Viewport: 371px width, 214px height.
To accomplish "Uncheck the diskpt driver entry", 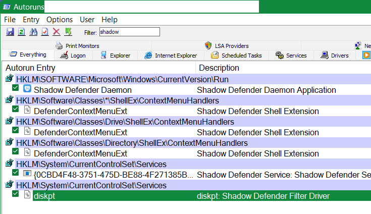I will click(x=15, y=194).
